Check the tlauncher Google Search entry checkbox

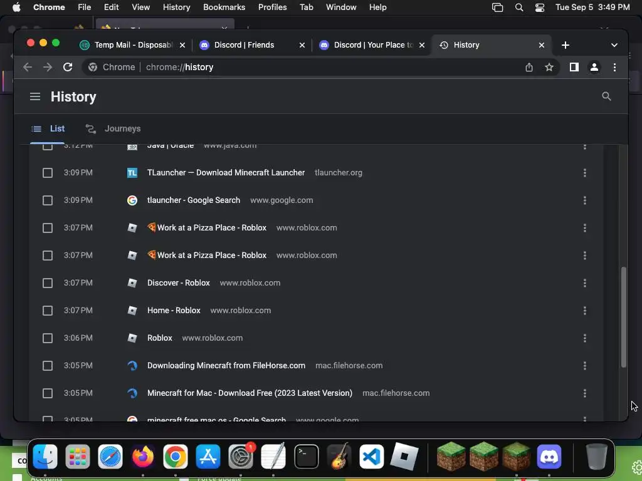48,200
